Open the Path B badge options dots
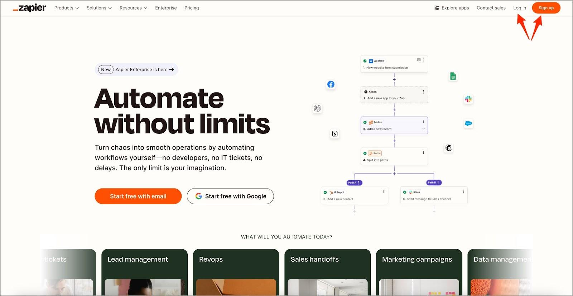 click(438, 183)
